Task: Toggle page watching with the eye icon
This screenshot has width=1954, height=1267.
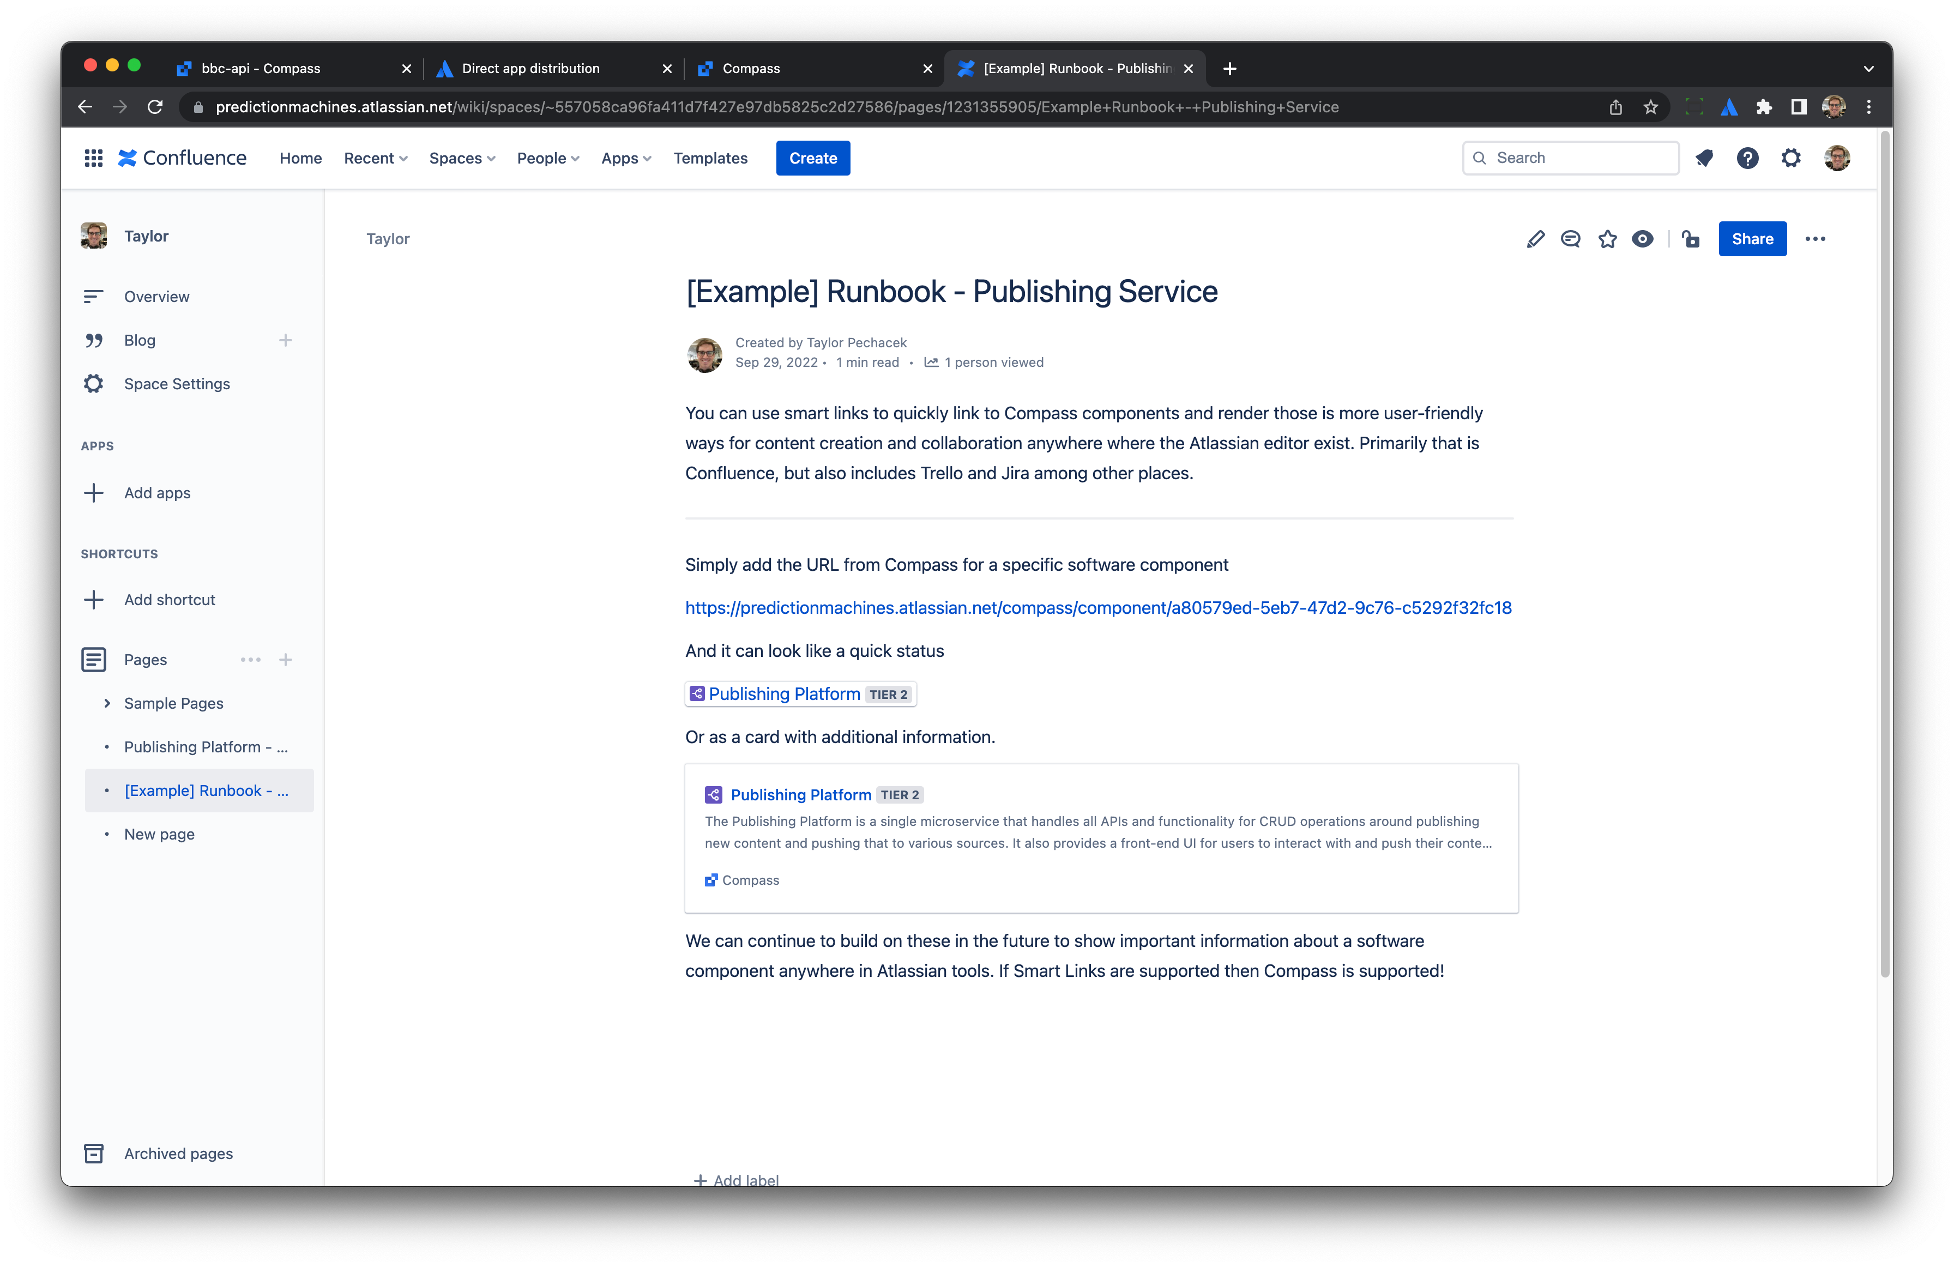Action: pyautogui.click(x=1643, y=239)
